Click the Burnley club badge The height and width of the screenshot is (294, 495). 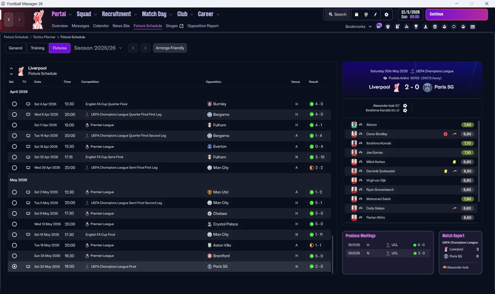[x=210, y=104]
